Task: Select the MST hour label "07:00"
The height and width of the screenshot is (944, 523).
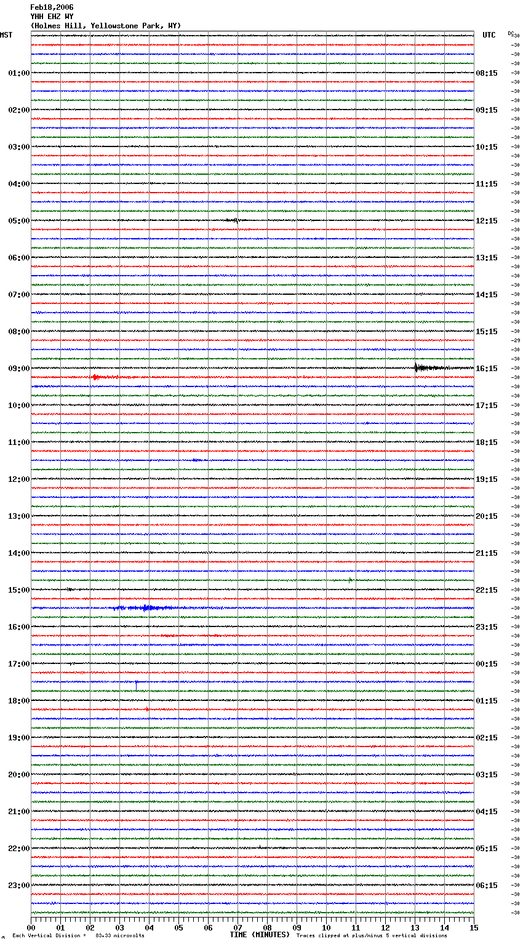Action: coord(19,295)
